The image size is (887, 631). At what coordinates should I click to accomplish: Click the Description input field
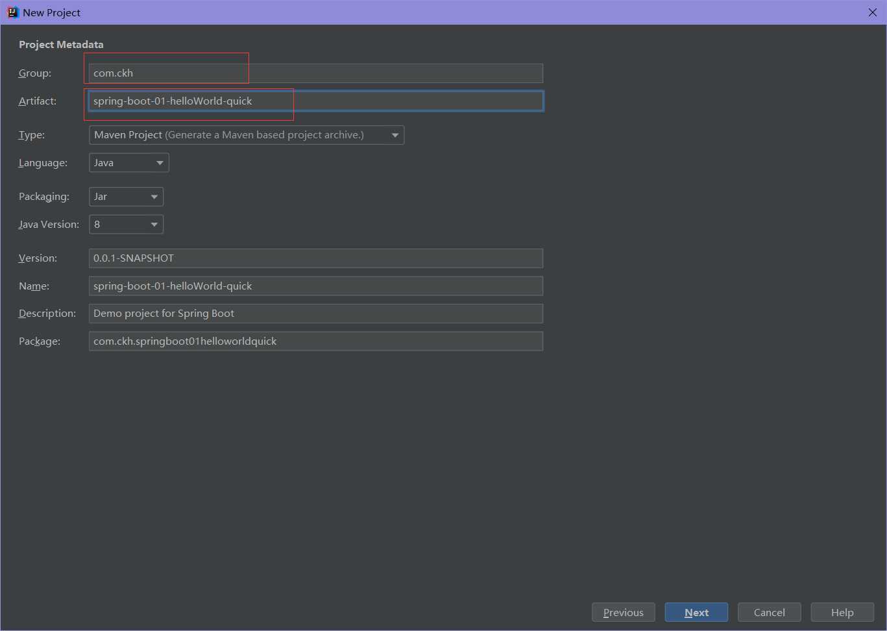pyautogui.click(x=315, y=314)
